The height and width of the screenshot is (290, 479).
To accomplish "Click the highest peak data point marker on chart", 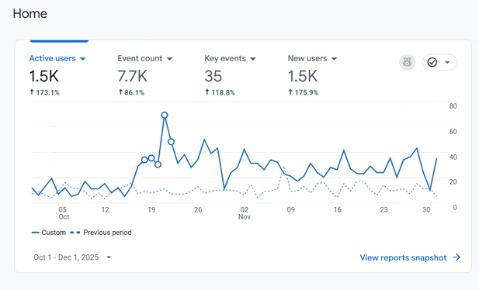I will pos(165,115).
